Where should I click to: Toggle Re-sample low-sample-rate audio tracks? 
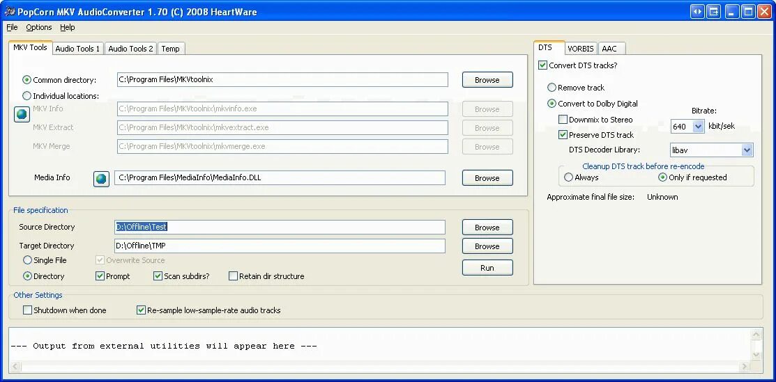point(141,310)
